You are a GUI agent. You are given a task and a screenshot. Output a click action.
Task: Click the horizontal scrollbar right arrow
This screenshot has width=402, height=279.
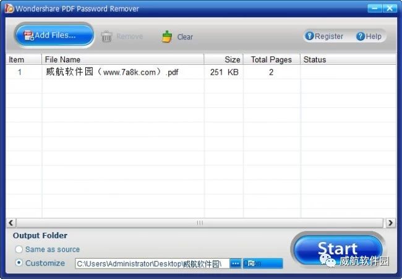click(390, 223)
